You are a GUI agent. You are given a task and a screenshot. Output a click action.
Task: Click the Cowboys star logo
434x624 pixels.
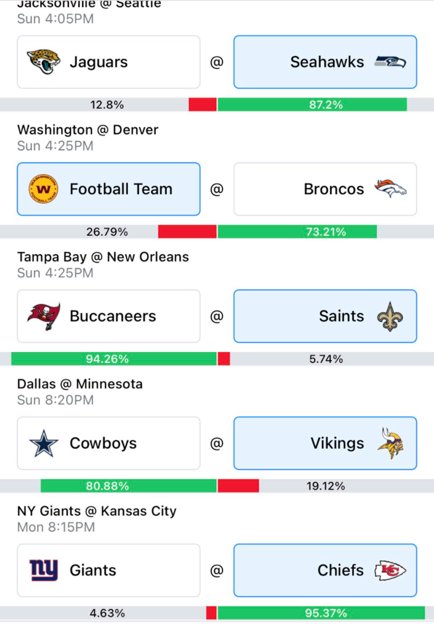click(43, 443)
